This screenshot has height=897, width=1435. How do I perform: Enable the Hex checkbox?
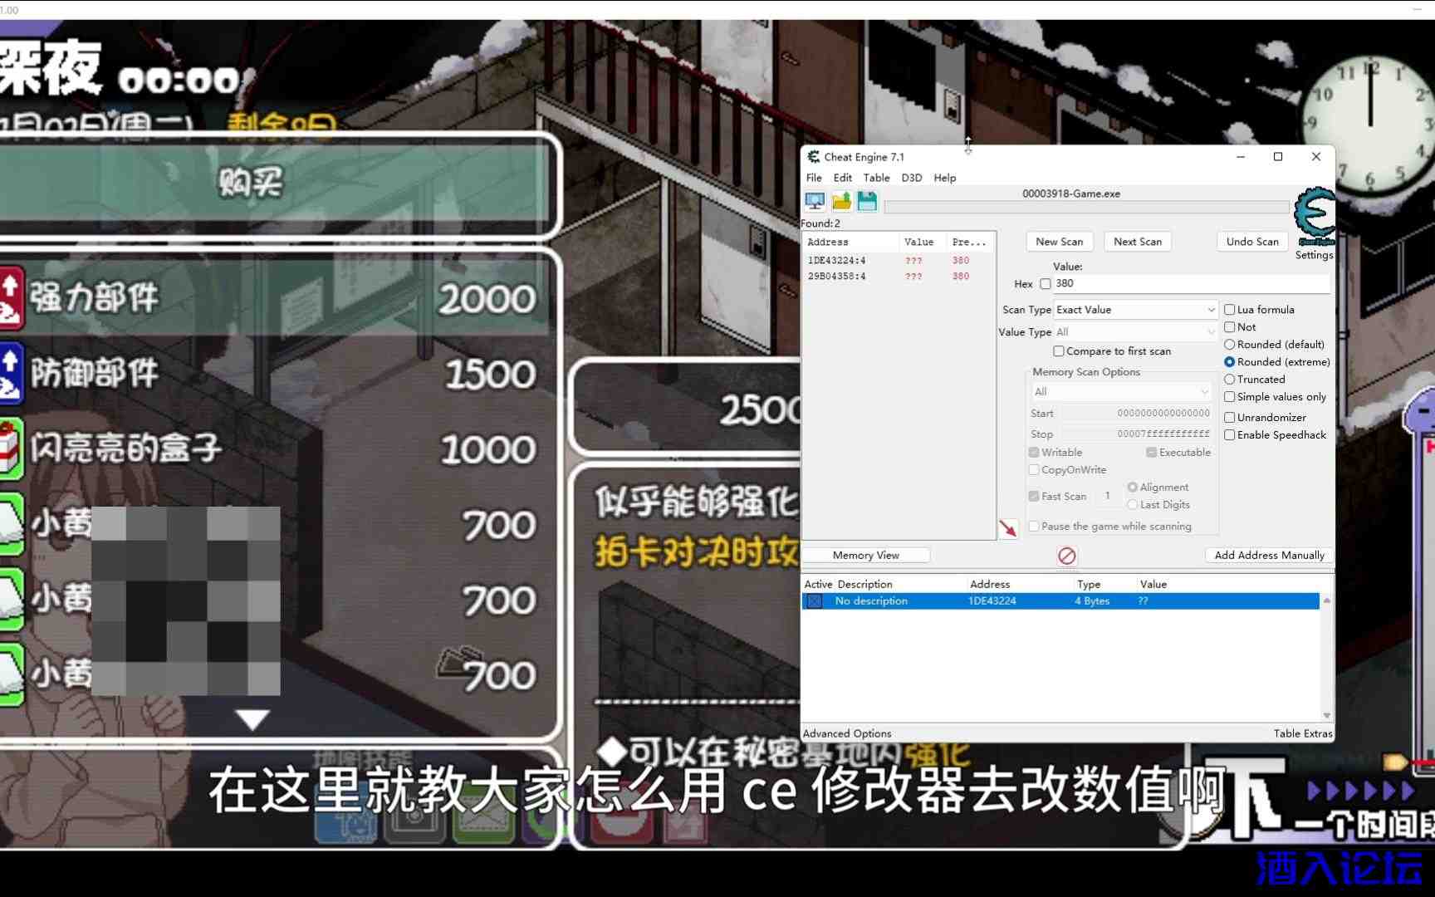(1046, 284)
